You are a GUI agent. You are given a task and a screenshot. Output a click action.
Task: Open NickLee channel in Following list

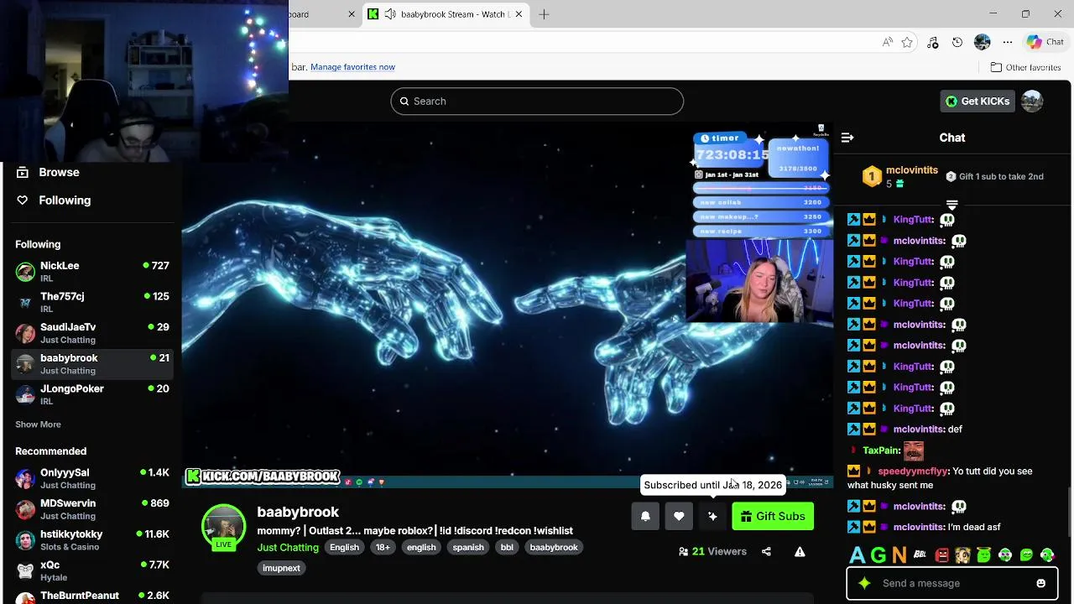pyautogui.click(x=93, y=271)
